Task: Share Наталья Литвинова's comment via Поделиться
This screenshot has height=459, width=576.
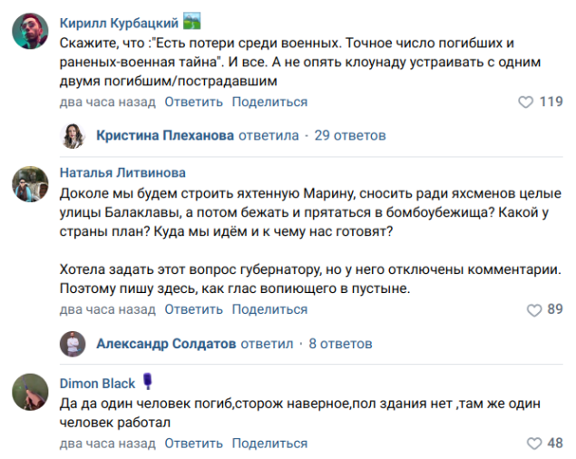Action: pos(269,309)
